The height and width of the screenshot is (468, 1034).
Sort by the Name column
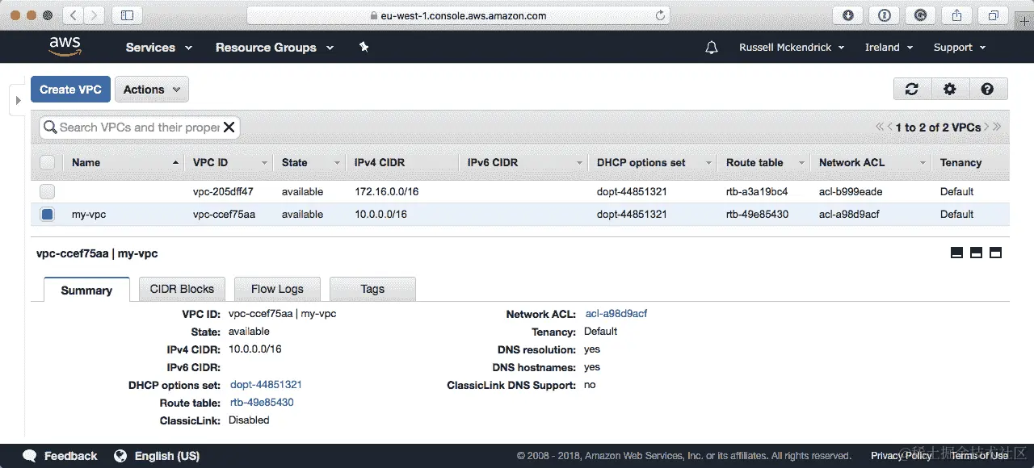124,162
